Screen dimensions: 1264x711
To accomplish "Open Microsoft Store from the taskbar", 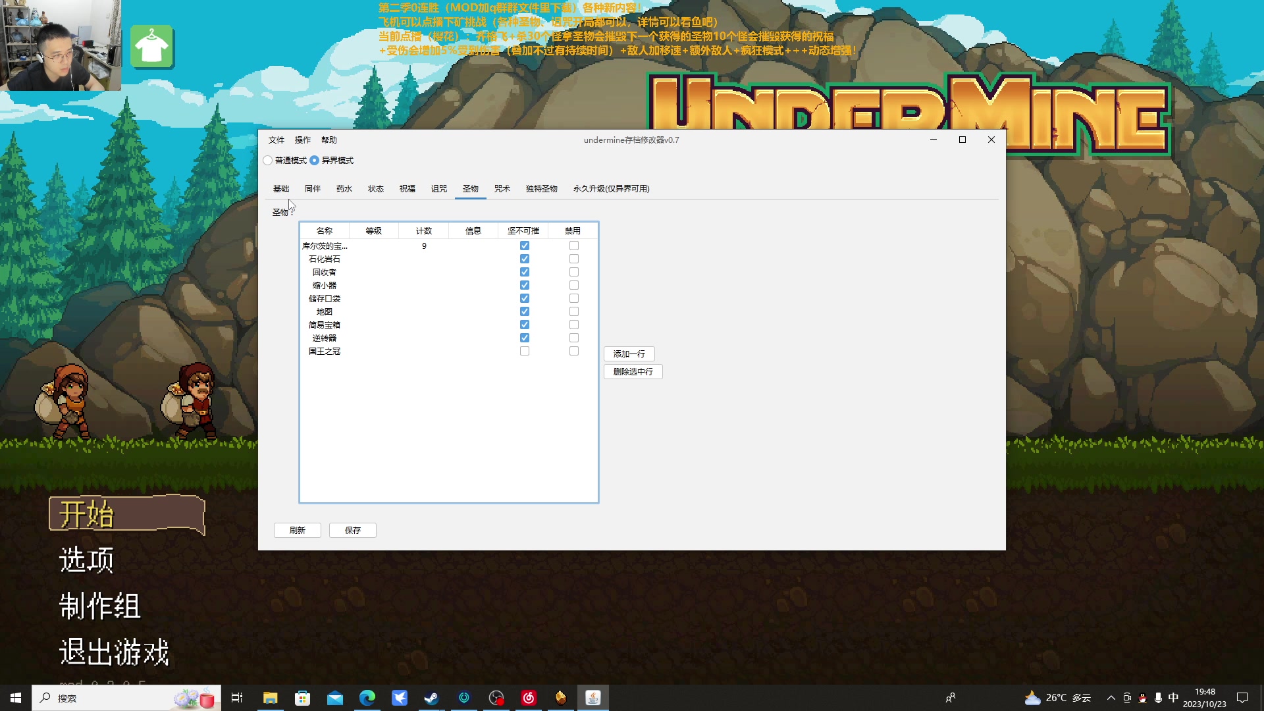I will click(x=302, y=698).
